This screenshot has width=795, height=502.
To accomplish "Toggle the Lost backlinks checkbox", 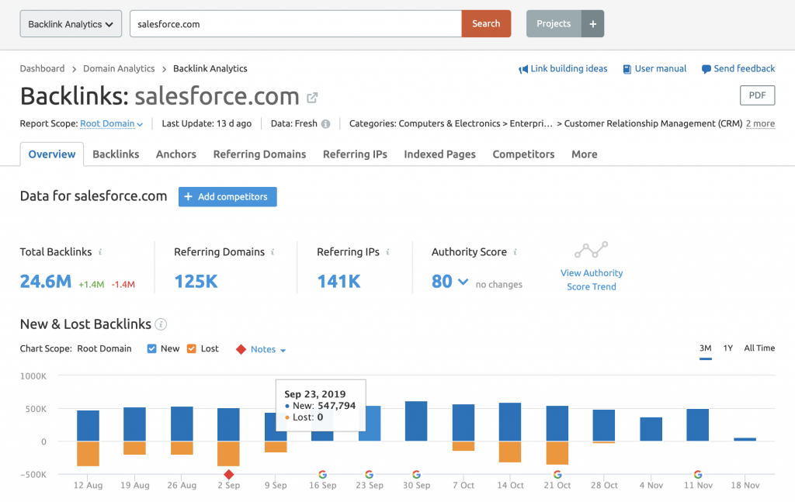I will [x=191, y=349].
